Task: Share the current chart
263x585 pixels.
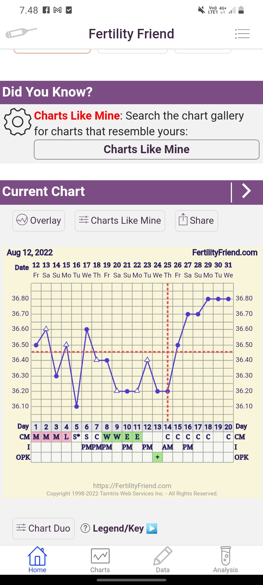Action: 197,220
